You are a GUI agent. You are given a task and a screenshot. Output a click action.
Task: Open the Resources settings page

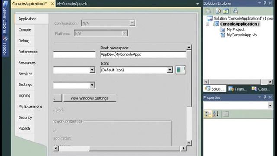click(27, 62)
